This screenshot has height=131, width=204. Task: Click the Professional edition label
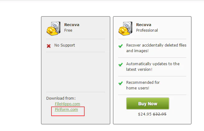coord(147,30)
